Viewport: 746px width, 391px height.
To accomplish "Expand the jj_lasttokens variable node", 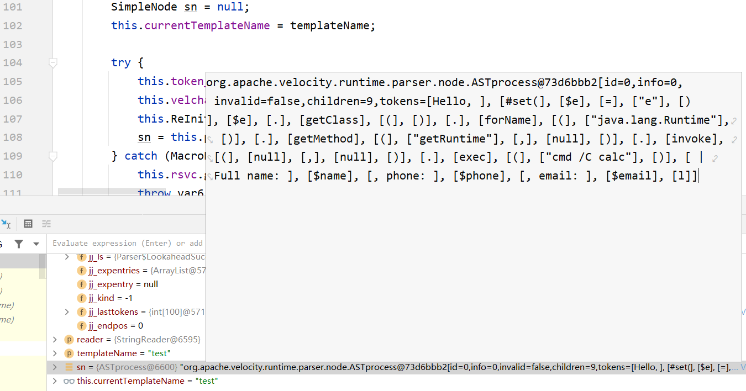I will (67, 312).
